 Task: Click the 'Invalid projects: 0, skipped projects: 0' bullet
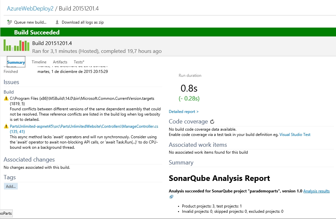[x=233, y=211]
